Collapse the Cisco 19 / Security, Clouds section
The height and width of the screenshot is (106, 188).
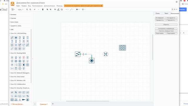[x=20, y=88]
